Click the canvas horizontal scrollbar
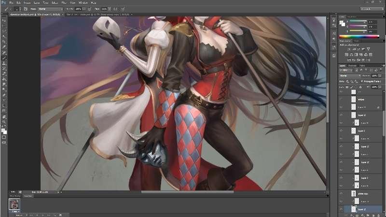 pyautogui.click(x=187, y=192)
